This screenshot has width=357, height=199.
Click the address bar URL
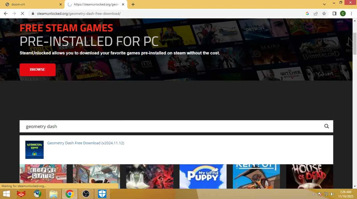tap(79, 13)
